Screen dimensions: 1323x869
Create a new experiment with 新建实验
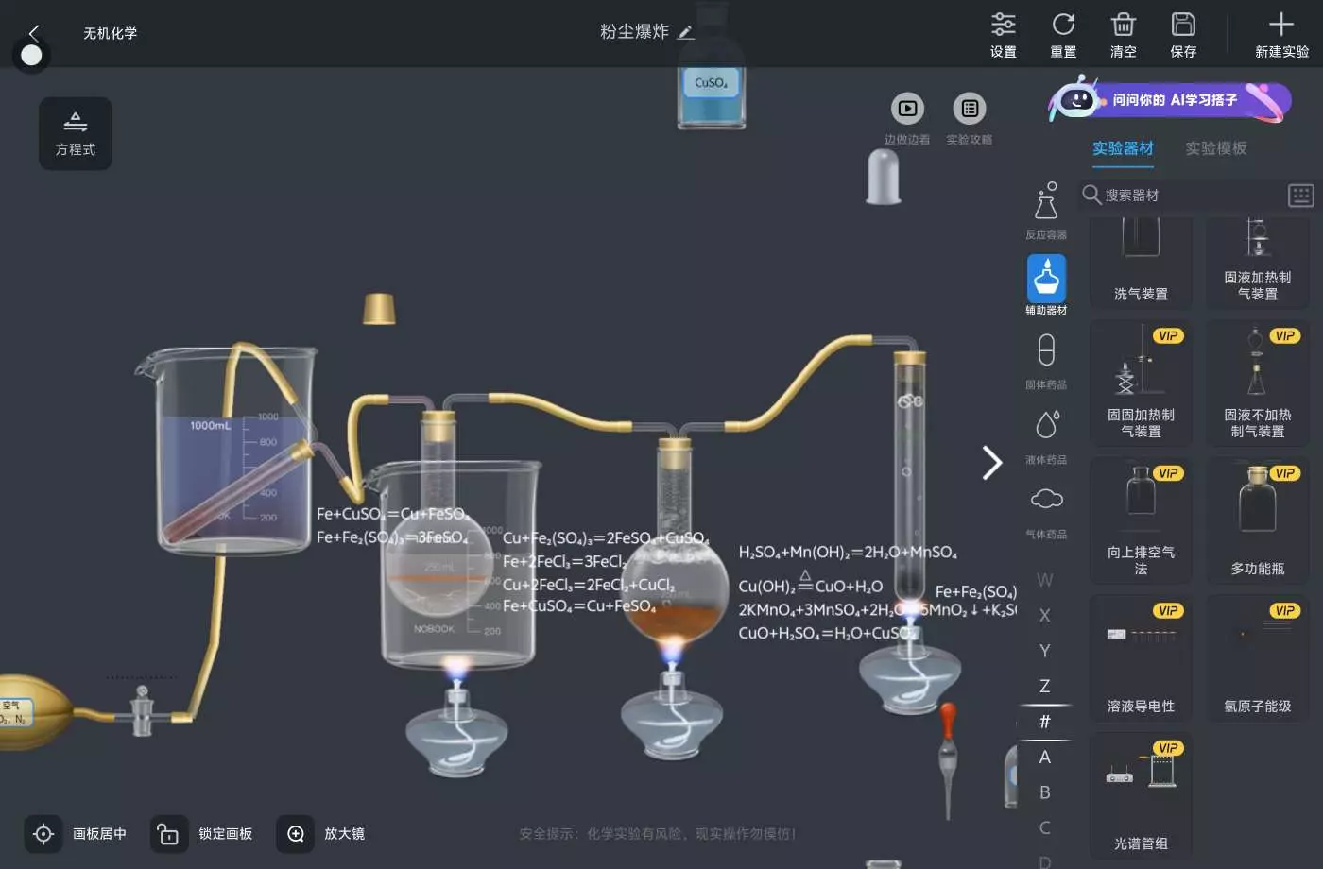[x=1281, y=35]
